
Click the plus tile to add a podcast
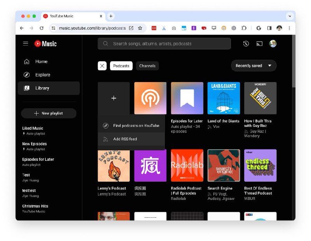click(x=114, y=98)
